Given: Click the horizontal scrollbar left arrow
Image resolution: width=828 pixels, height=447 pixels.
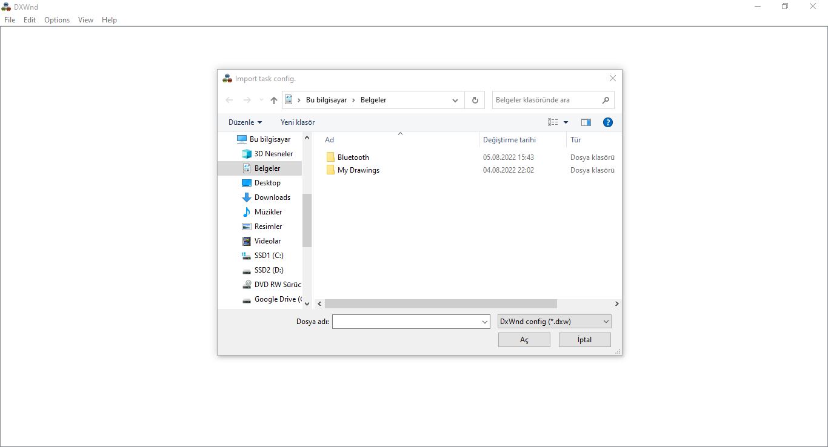Looking at the screenshot, I should tap(320, 304).
